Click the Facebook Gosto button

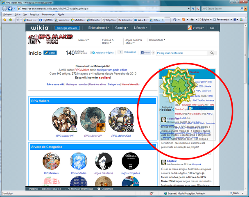tap(145, 53)
